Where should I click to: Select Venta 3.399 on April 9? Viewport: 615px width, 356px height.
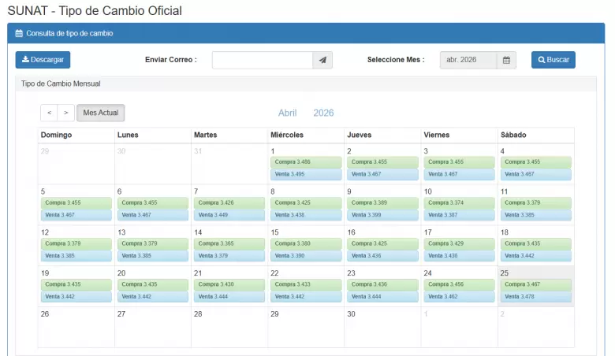pyautogui.click(x=382, y=215)
